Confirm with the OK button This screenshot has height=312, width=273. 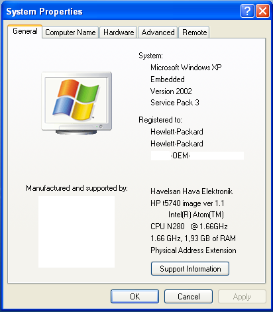click(135, 297)
